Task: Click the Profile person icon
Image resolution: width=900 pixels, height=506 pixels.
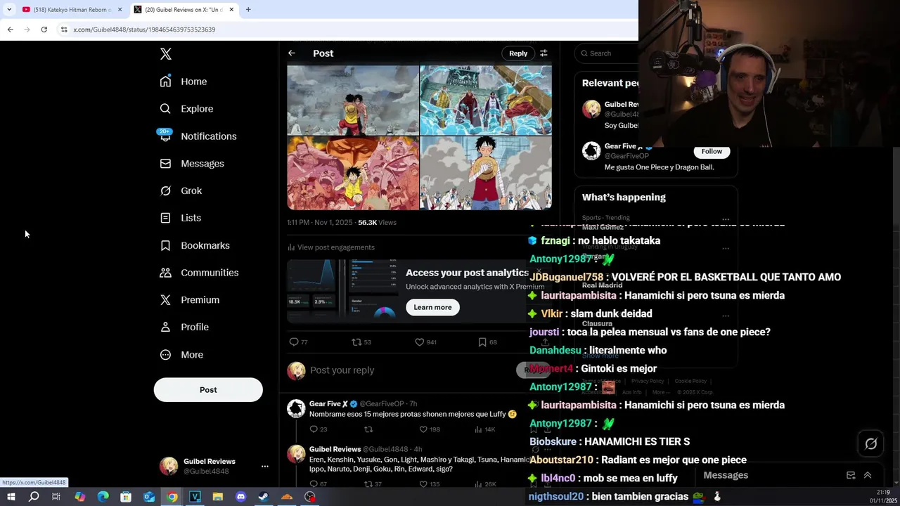Action: [x=165, y=327]
